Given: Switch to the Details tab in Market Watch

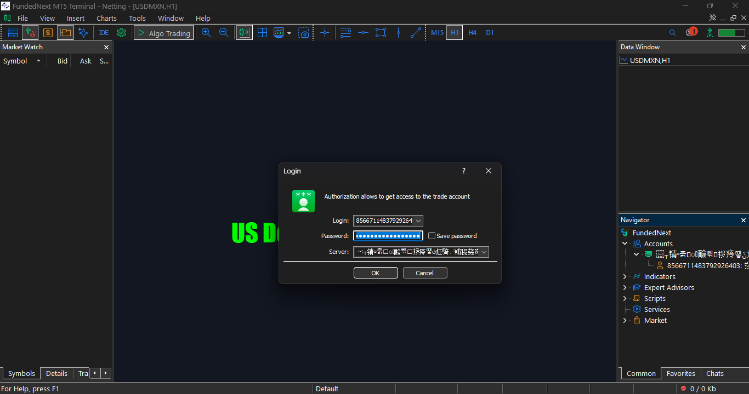Looking at the screenshot, I should 56,373.
